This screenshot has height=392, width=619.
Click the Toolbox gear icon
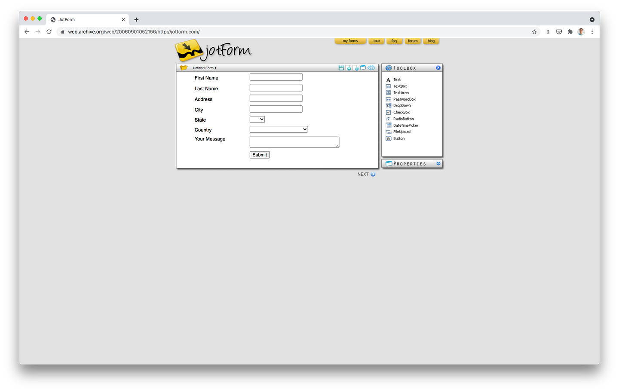[389, 68]
